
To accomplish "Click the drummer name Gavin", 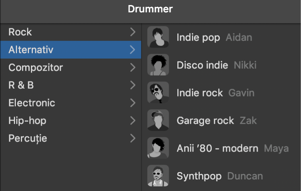I will [x=241, y=93].
